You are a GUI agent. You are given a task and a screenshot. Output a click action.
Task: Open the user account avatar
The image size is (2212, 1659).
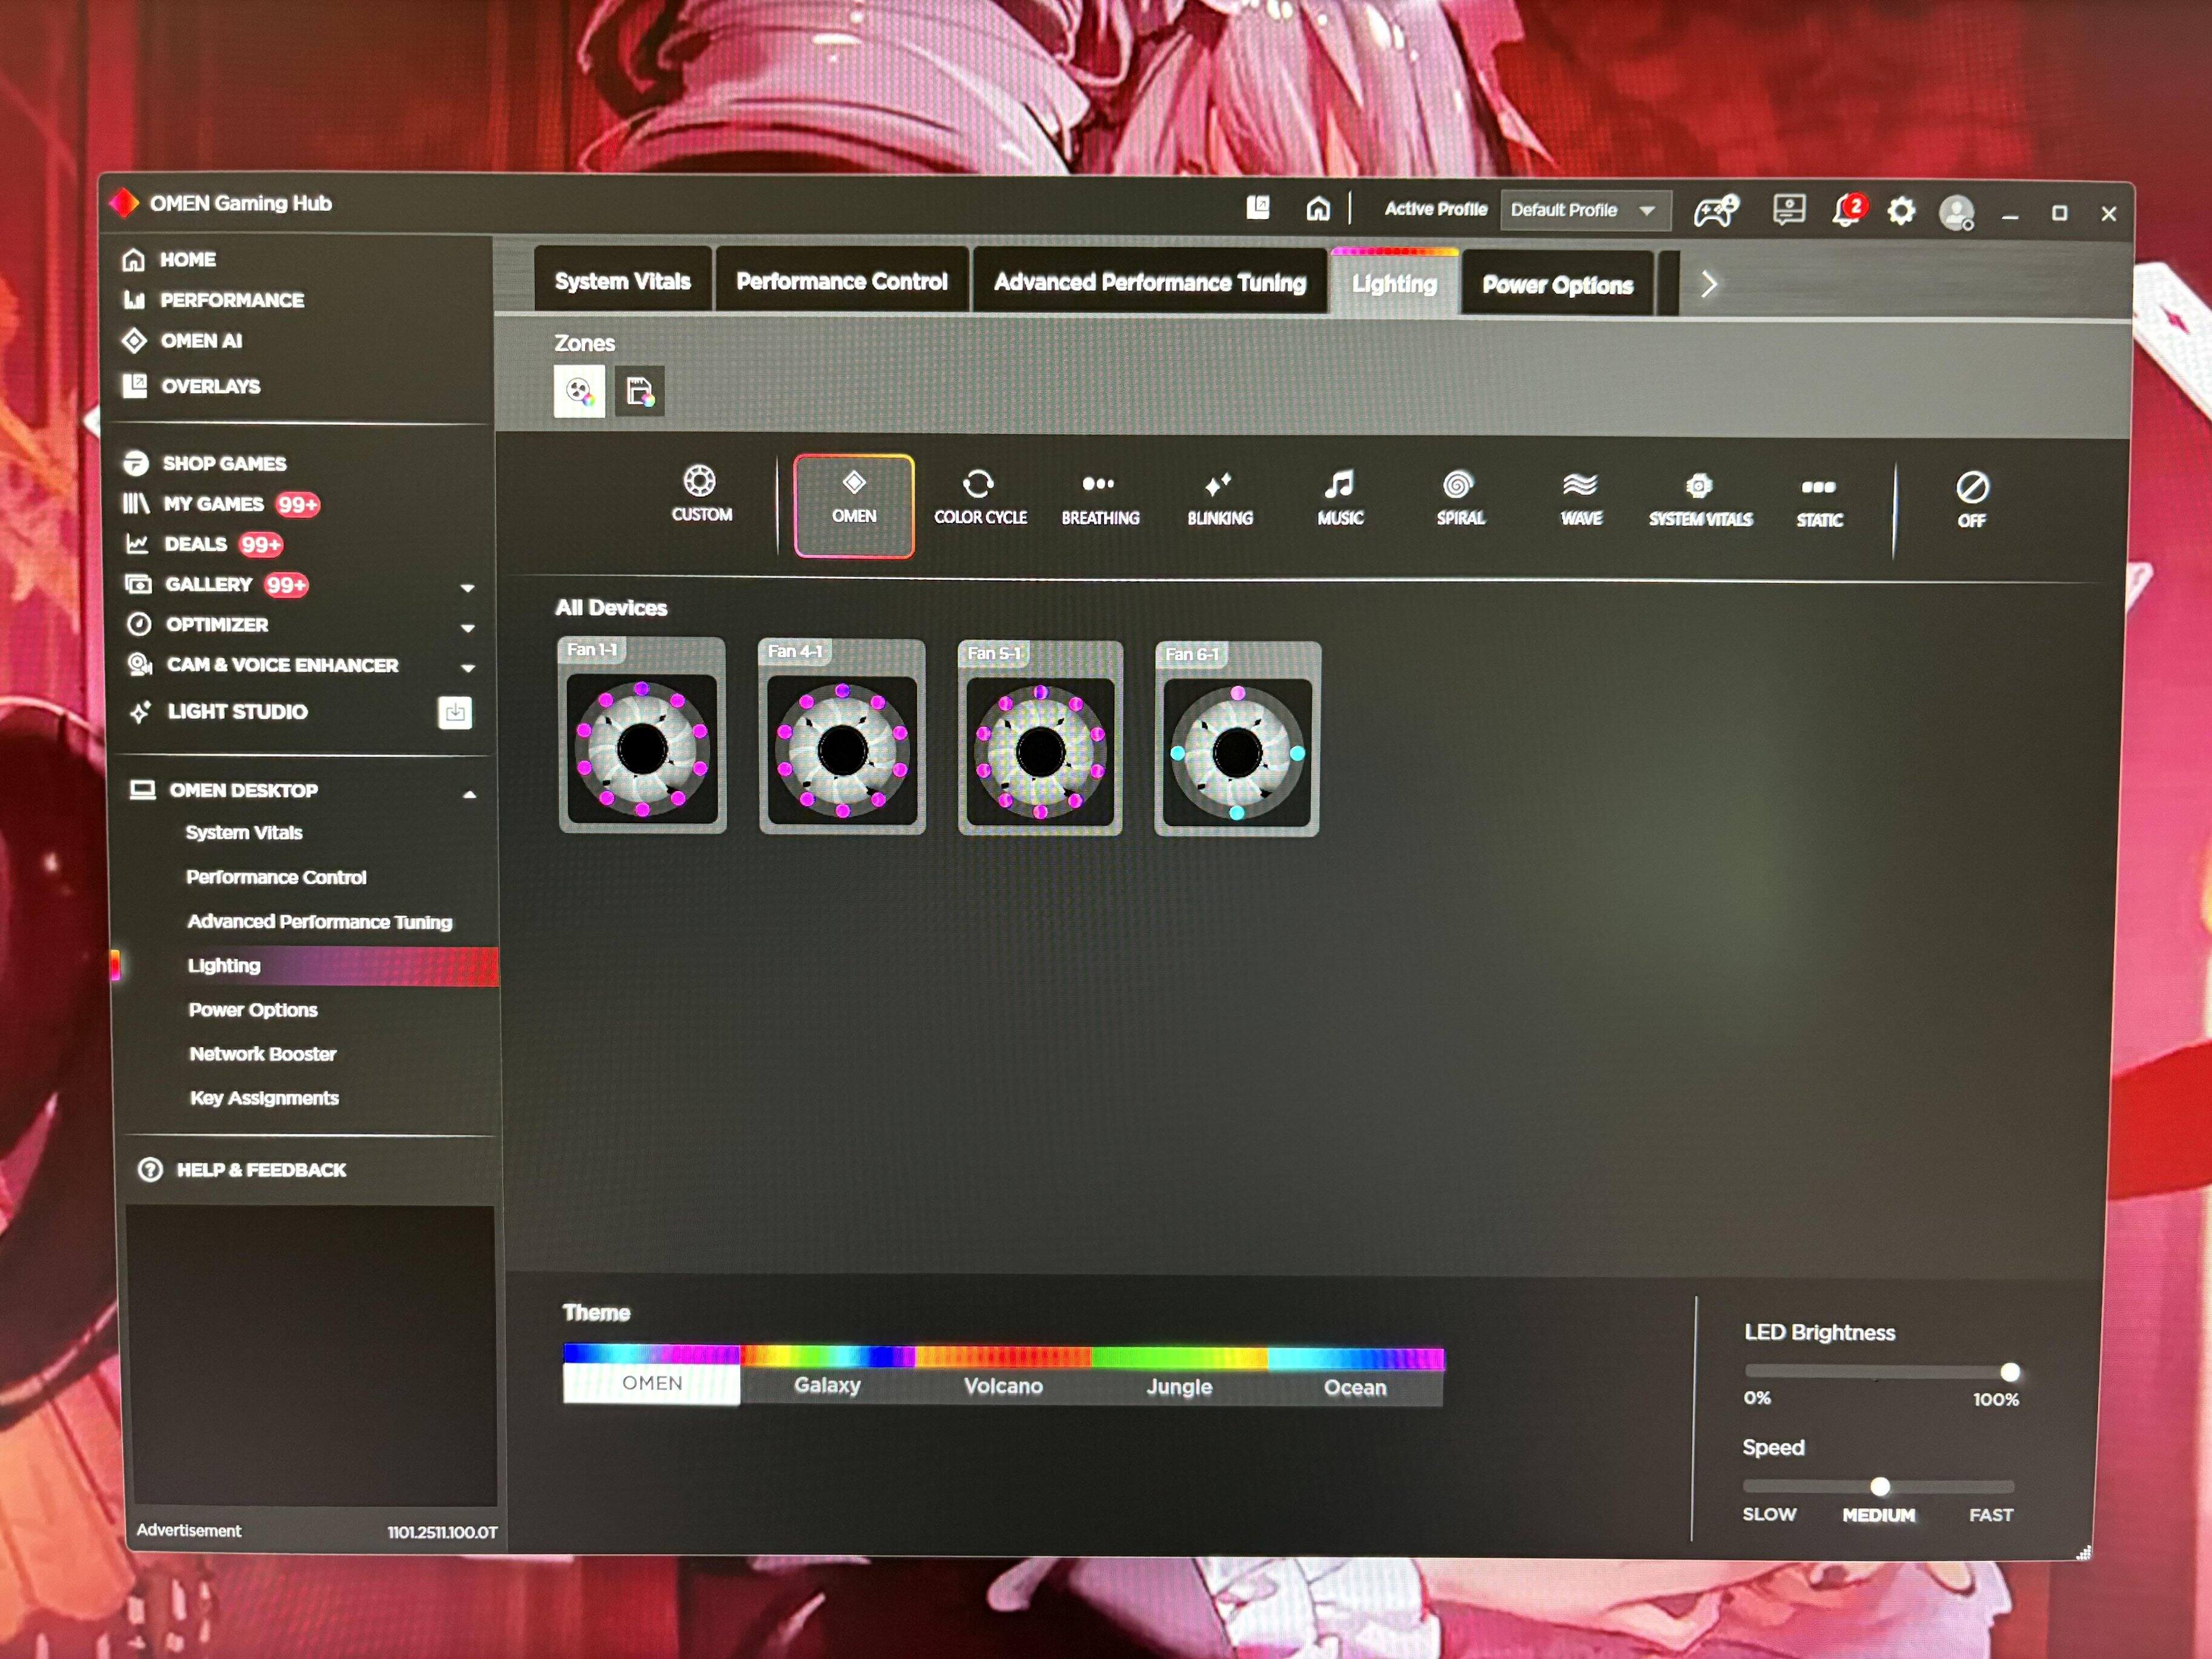point(1956,212)
